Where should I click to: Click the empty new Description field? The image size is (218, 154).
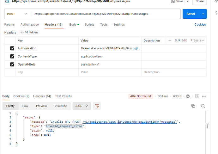(174, 72)
